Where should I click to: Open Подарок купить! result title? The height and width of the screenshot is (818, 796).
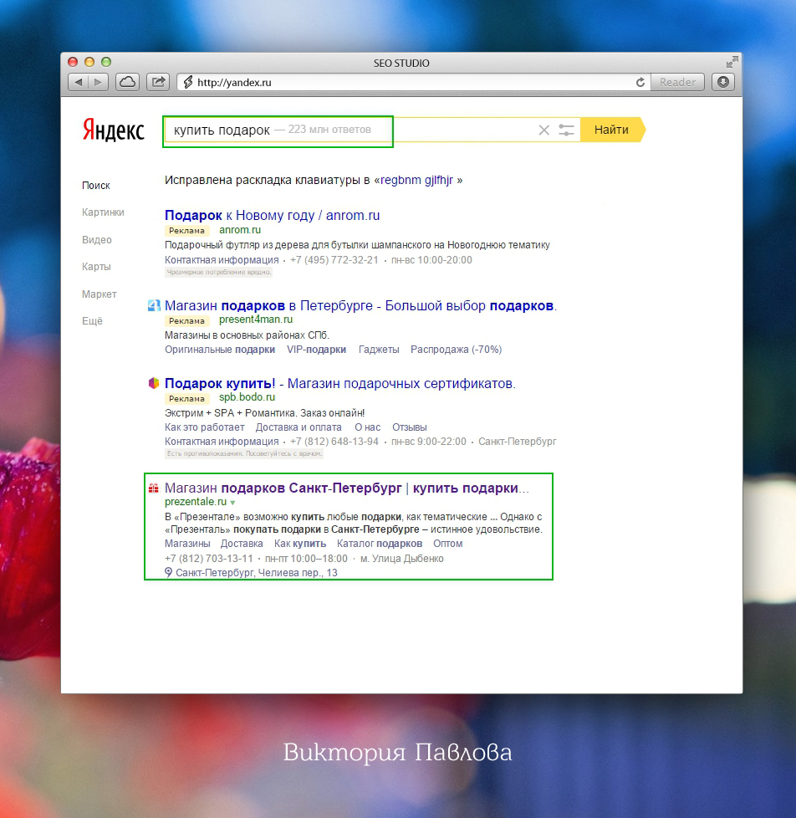[x=340, y=383]
